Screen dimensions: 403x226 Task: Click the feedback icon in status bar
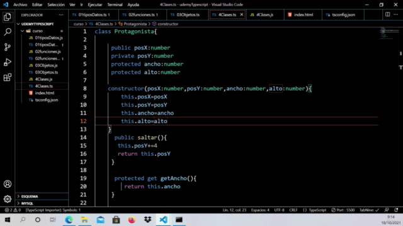click(x=387, y=210)
